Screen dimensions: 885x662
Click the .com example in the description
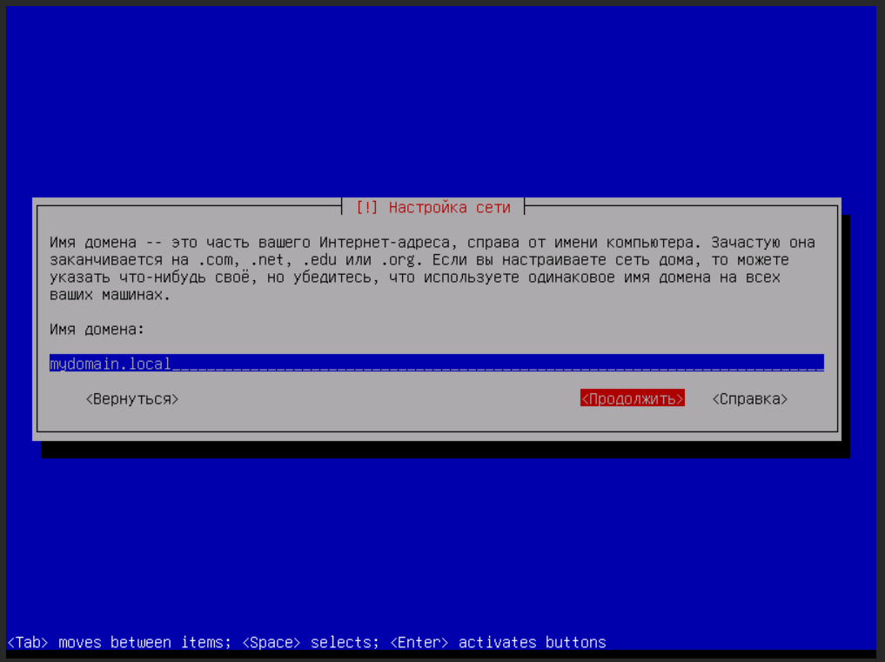point(214,260)
